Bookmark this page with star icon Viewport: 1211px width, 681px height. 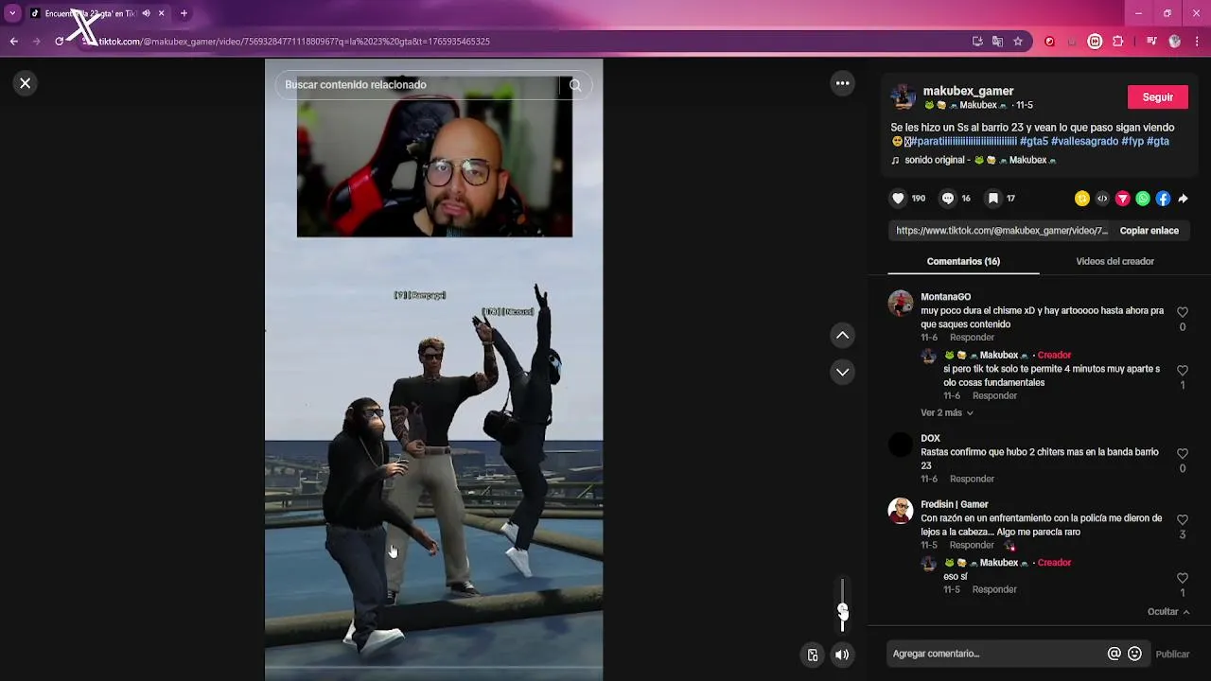[x=1018, y=42]
